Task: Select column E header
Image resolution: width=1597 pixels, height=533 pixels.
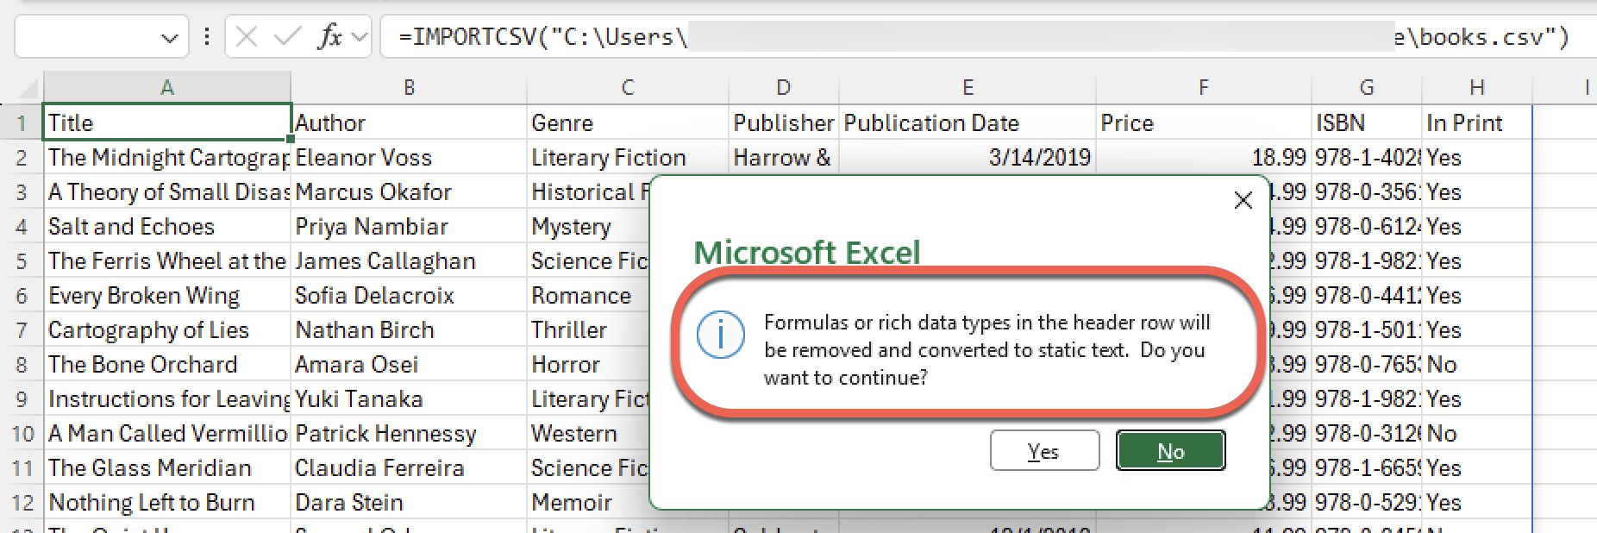Action: point(968,88)
